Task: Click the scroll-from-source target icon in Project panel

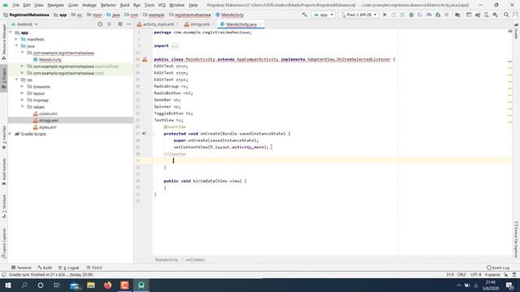Action: pyautogui.click(x=100, y=24)
